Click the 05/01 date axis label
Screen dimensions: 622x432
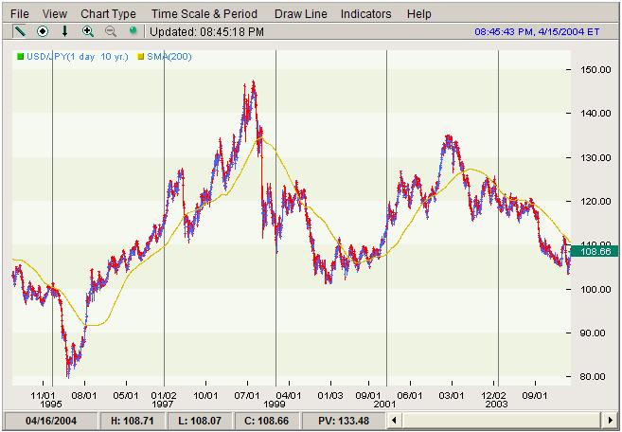pyautogui.click(x=126, y=395)
